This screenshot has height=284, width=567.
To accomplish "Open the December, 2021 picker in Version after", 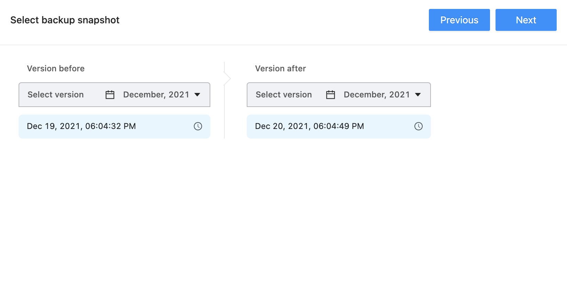I will [x=377, y=95].
